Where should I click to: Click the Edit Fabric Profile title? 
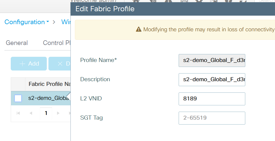coord(105,9)
